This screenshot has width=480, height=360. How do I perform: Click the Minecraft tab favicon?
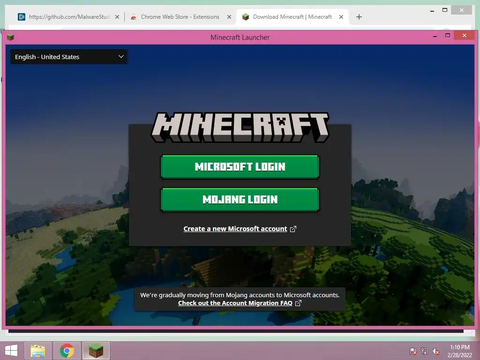(246, 17)
